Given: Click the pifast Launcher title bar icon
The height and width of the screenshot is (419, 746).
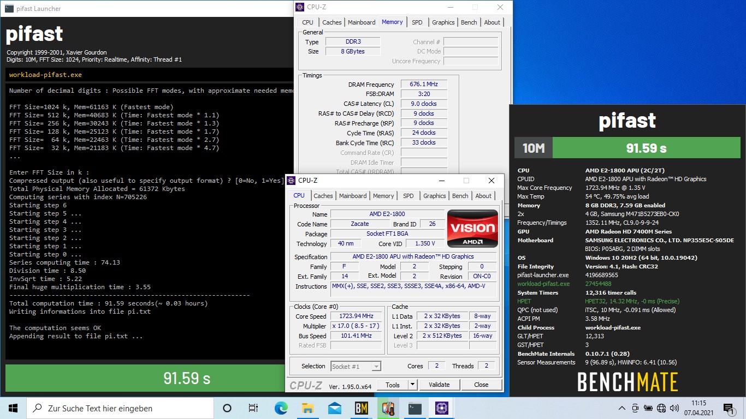Looking at the screenshot, I should [x=9, y=8].
